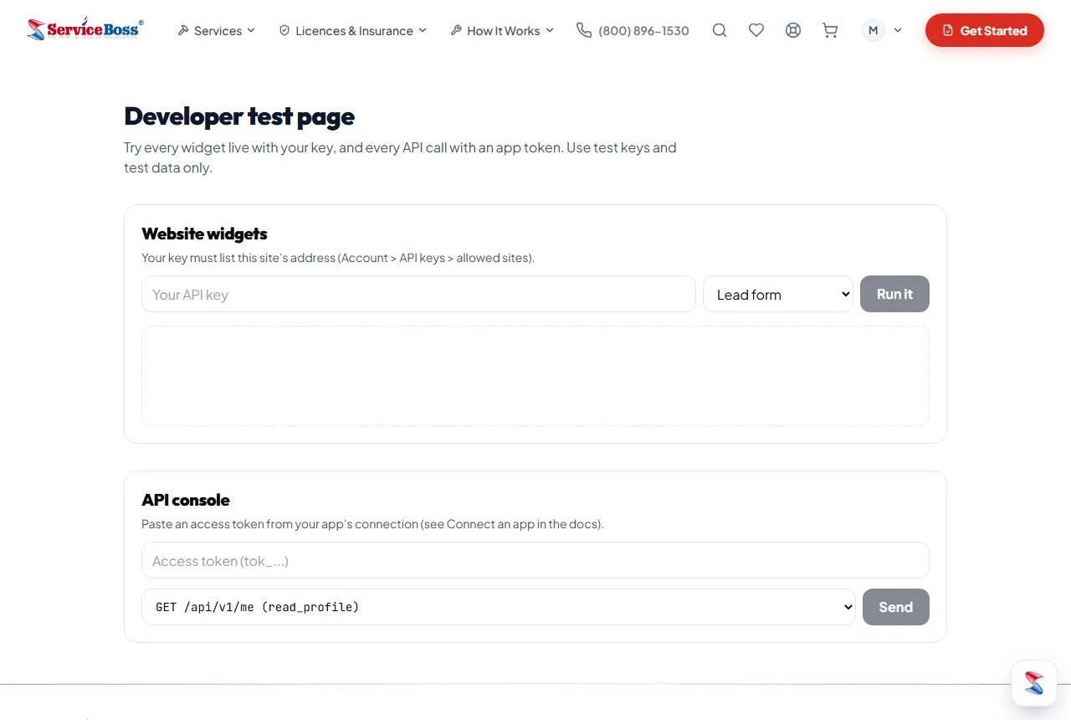Viewport: 1071px width, 720px height.
Task: Click the support lifebuoy icon
Action: click(793, 30)
